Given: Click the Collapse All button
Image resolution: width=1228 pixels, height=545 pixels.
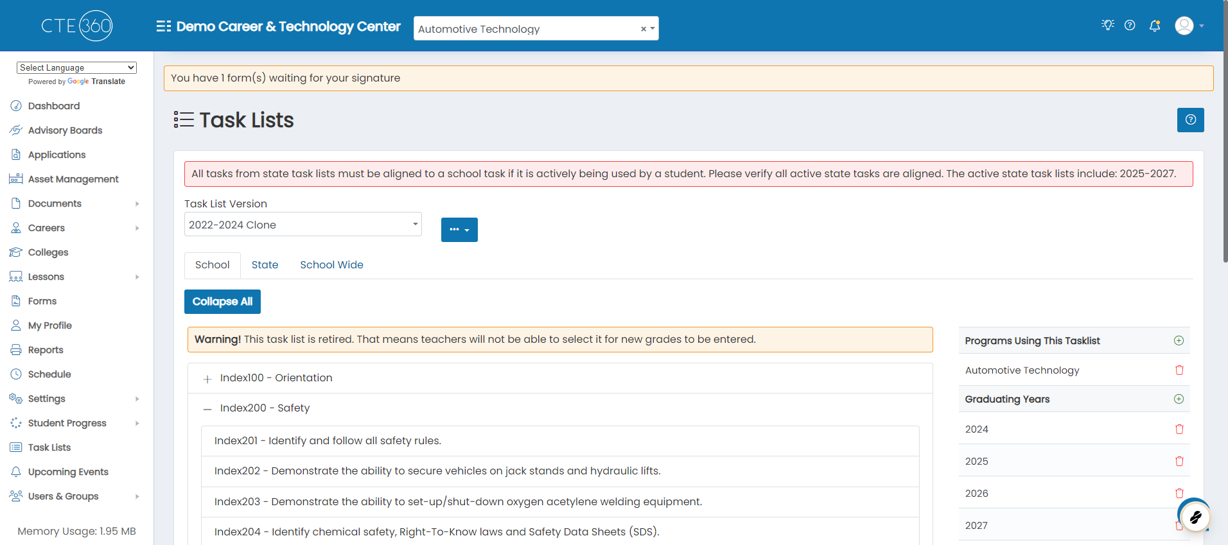Looking at the screenshot, I should (222, 302).
